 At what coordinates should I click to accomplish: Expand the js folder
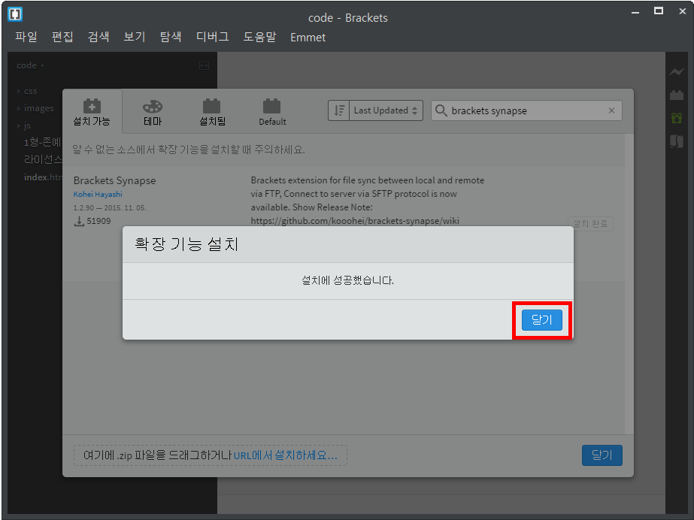point(24,125)
